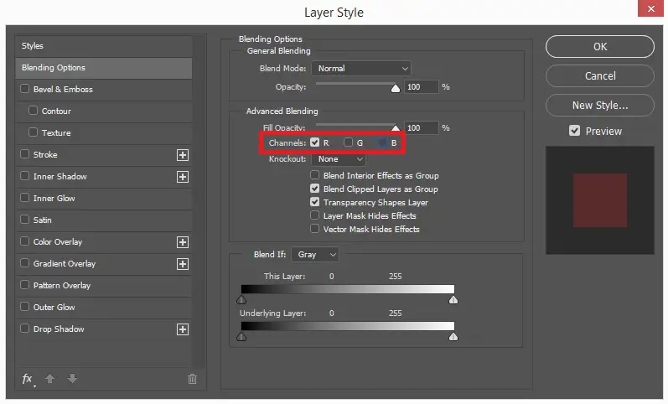Open the Blend Mode dropdown

(361, 68)
